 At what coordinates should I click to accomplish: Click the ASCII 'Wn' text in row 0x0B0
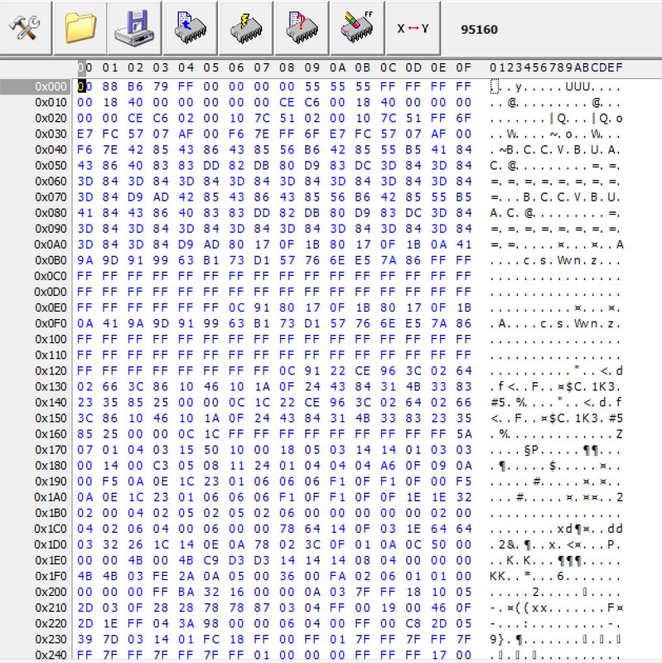(x=569, y=260)
